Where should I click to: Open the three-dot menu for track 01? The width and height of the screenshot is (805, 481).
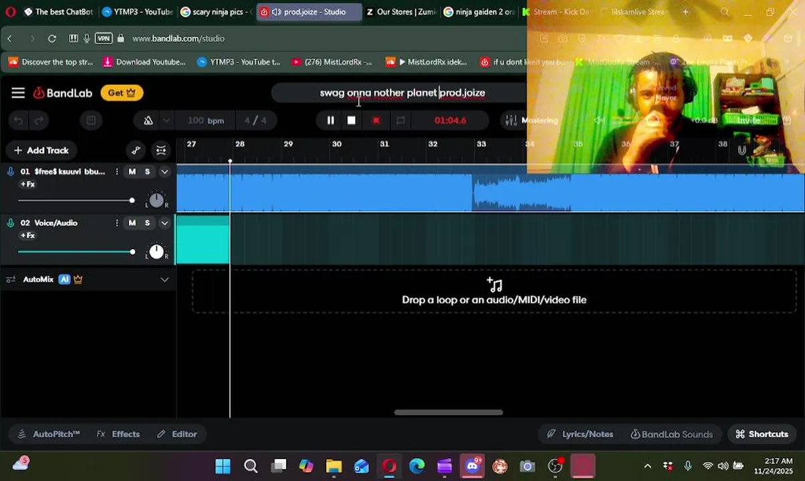tap(117, 172)
